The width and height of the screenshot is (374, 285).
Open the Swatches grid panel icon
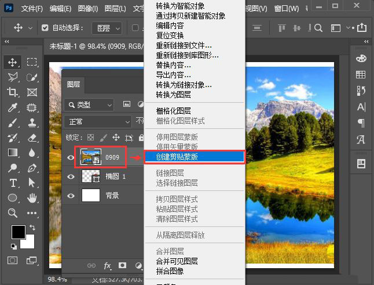point(361,75)
